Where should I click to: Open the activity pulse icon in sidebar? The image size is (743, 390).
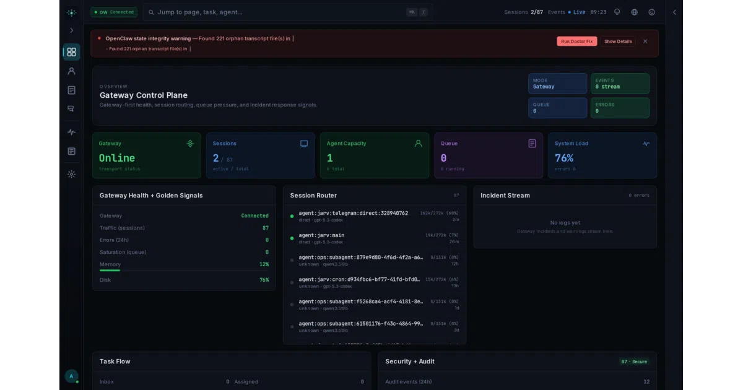point(71,132)
